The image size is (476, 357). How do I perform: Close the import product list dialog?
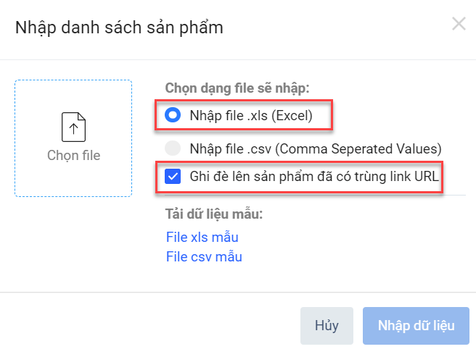point(459,24)
